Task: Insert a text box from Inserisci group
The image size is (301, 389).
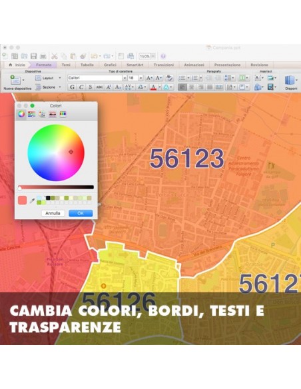Action: click(x=258, y=78)
